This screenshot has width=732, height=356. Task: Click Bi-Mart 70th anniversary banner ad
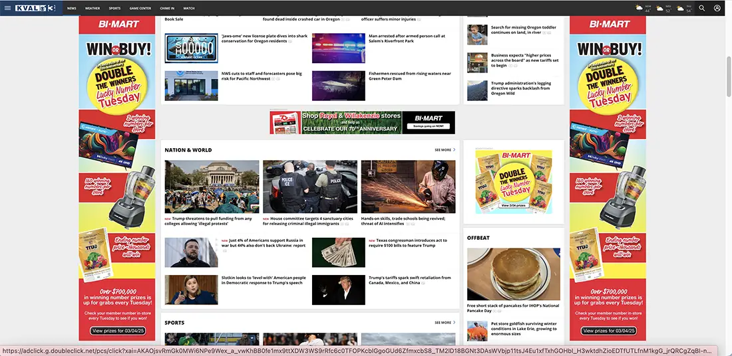click(362, 123)
